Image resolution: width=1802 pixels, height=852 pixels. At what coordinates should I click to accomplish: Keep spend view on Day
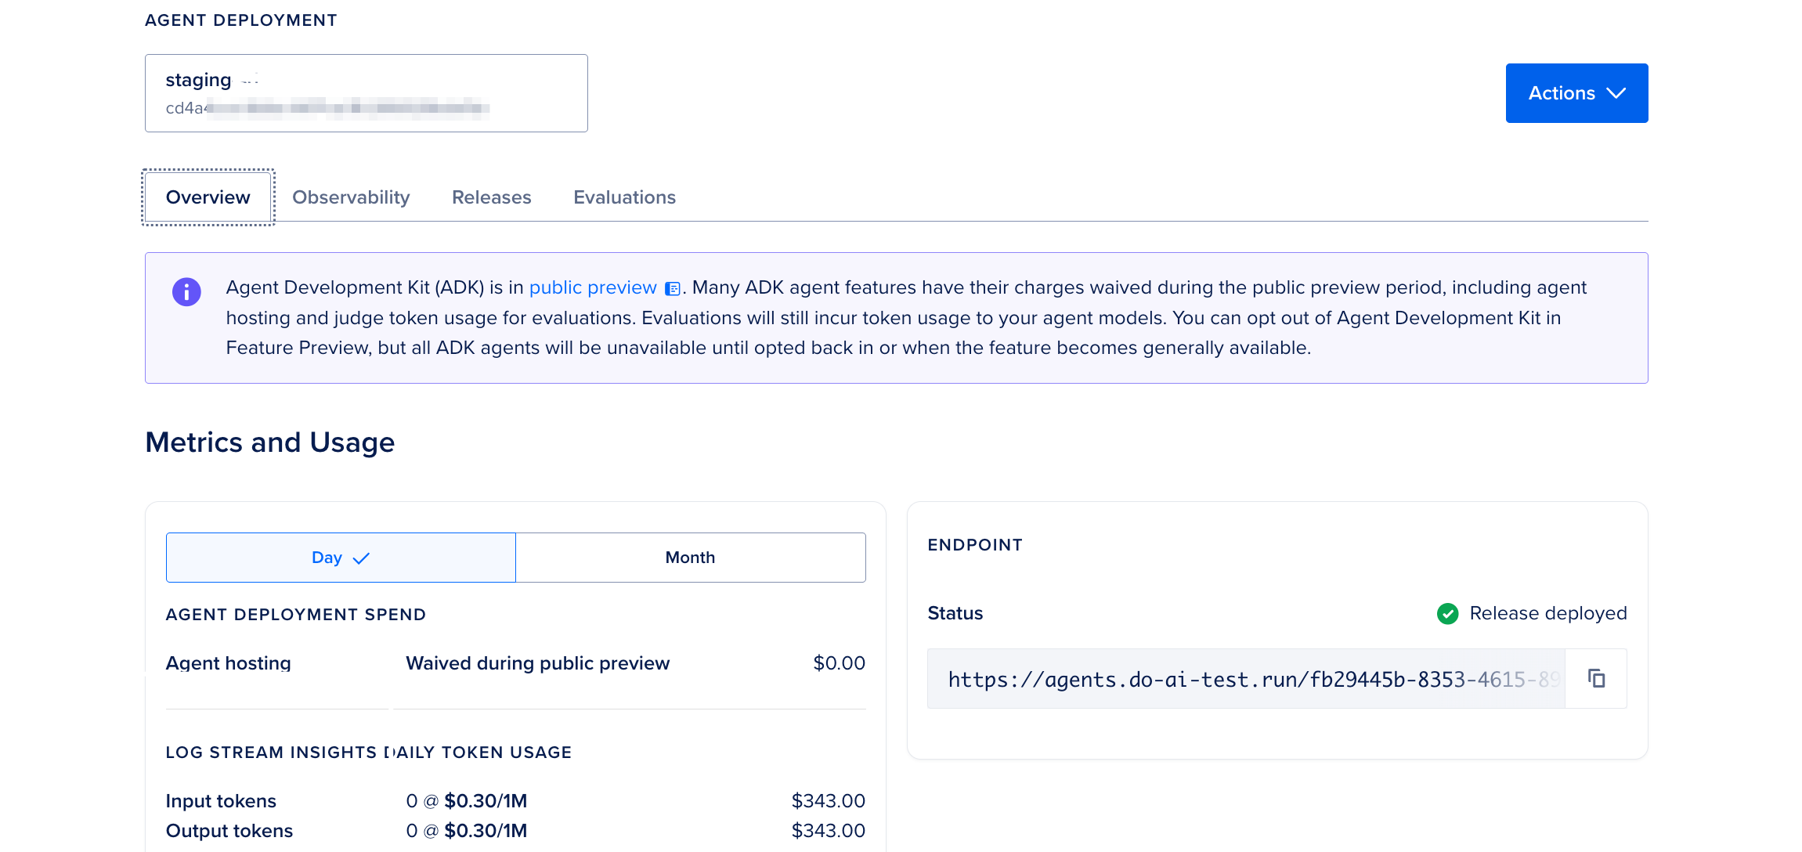340,558
